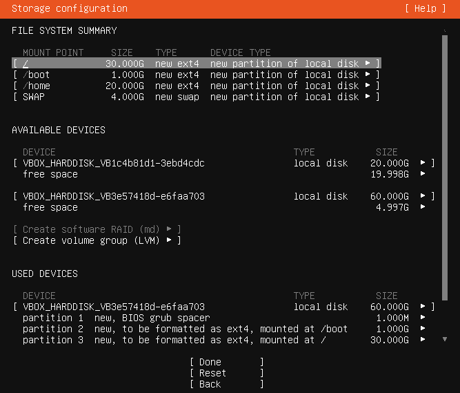Click the 20.000G size of /home
Image resolution: width=460 pixels, height=393 pixels.
click(x=125, y=86)
